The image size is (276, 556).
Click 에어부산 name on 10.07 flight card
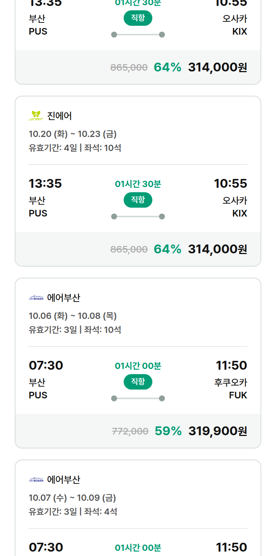64,480
